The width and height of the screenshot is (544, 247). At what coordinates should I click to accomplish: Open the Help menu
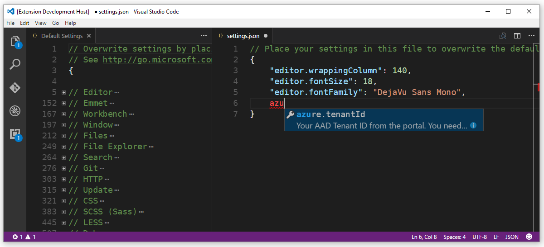click(70, 23)
